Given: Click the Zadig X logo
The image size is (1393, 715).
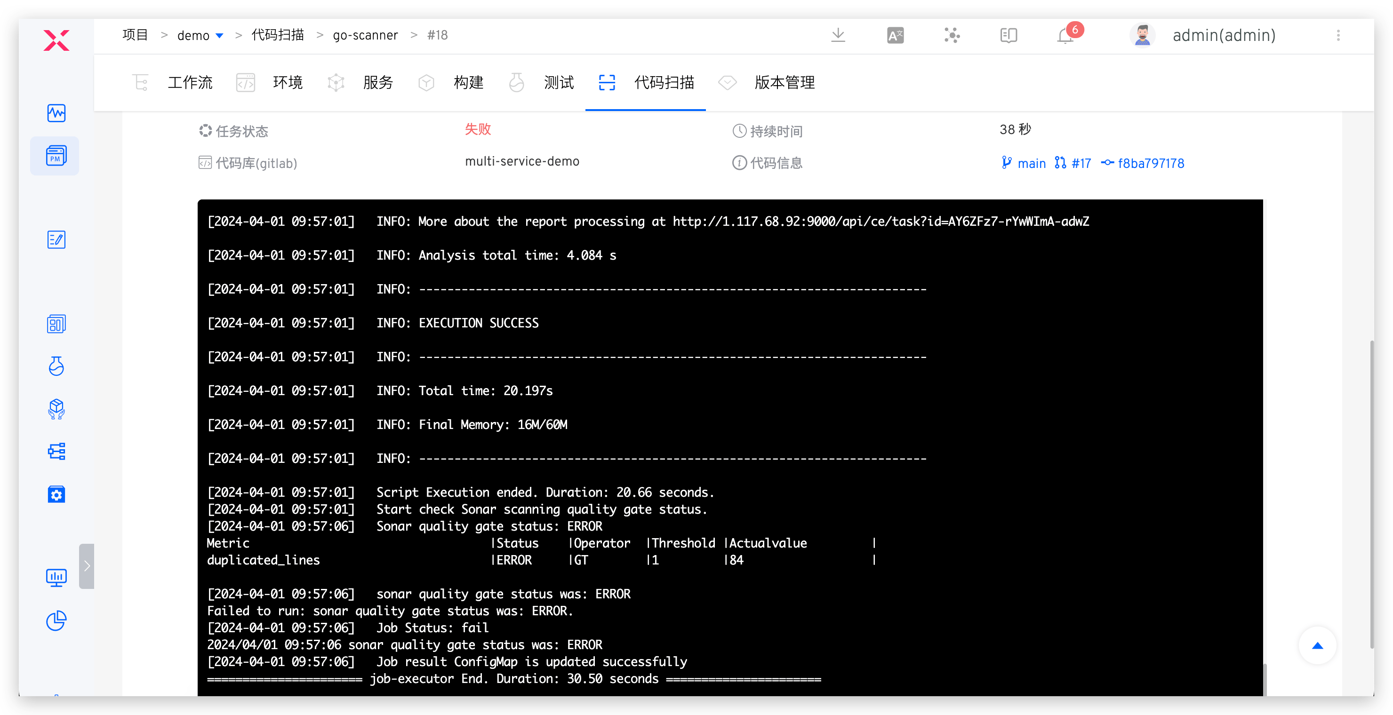Looking at the screenshot, I should pyautogui.click(x=56, y=40).
